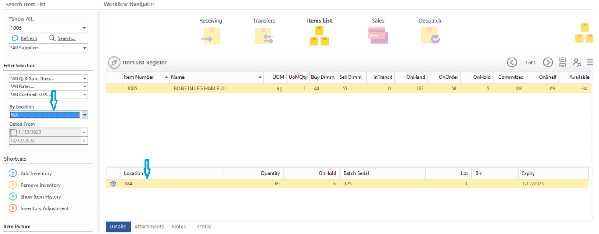Click the list layout icon near pager
The width and height of the screenshot is (599, 234).
point(562,62)
